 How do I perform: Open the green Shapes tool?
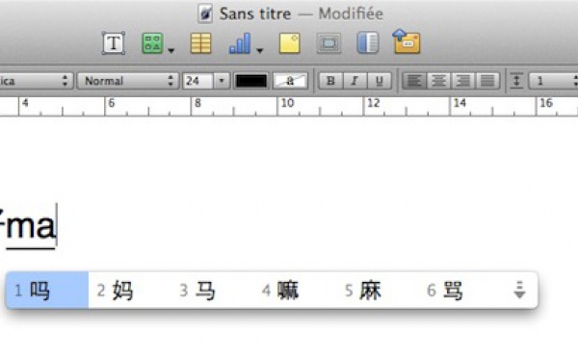click(x=152, y=43)
